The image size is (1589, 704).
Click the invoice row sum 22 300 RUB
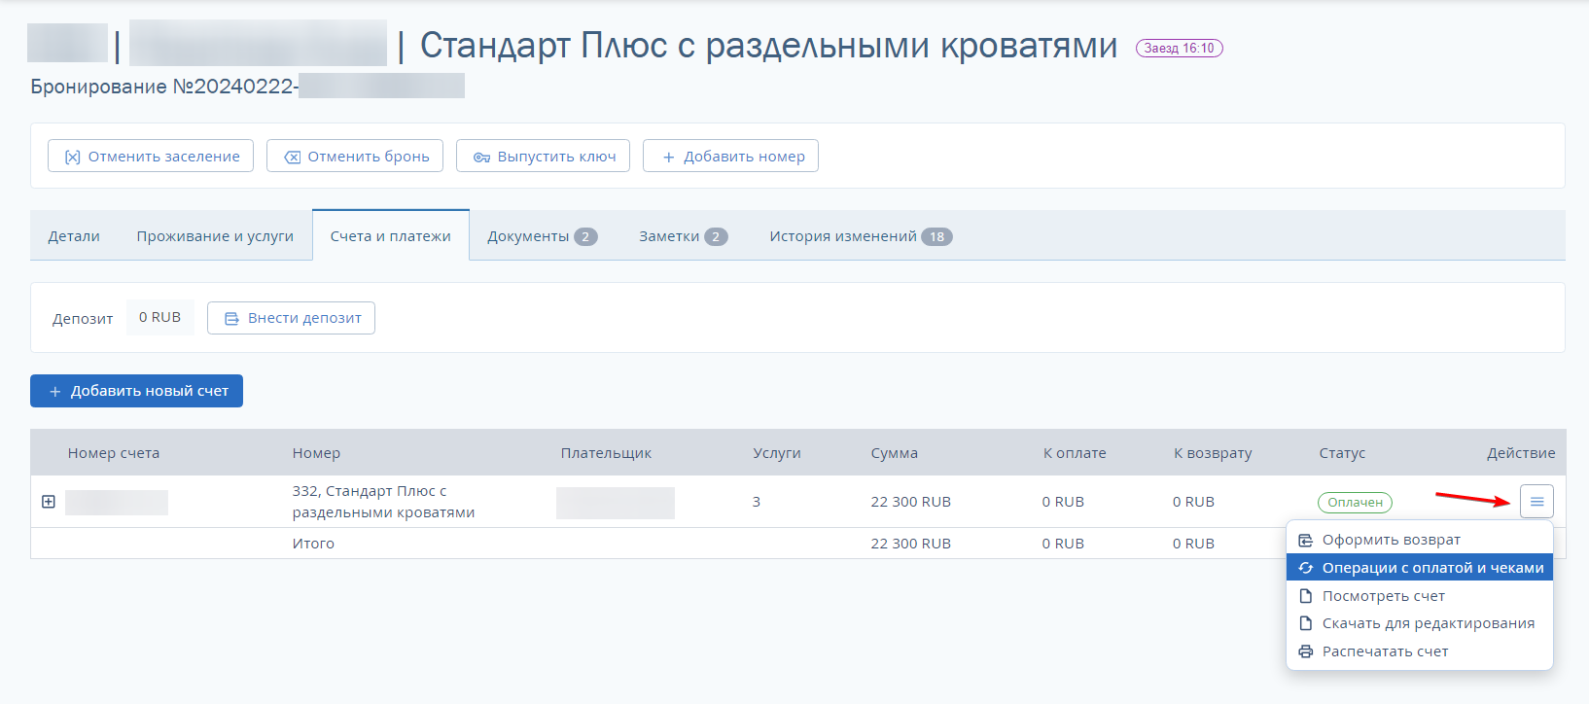coord(910,502)
